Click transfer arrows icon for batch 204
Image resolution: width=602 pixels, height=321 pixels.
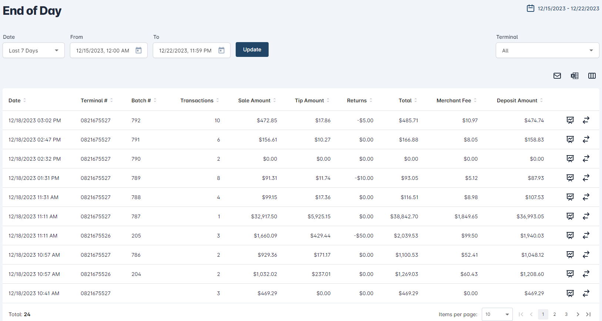(586, 274)
